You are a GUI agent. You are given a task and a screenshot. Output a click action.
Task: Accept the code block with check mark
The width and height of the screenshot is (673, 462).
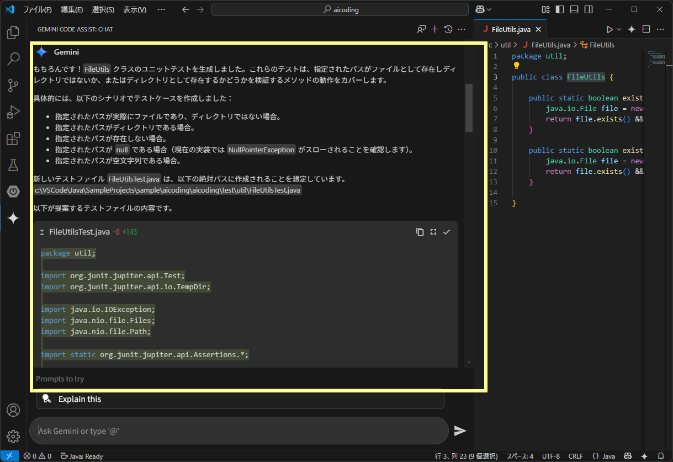(447, 232)
